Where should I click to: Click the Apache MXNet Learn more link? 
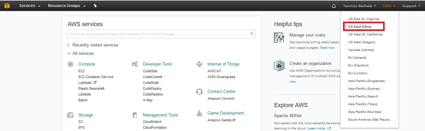(317, 128)
